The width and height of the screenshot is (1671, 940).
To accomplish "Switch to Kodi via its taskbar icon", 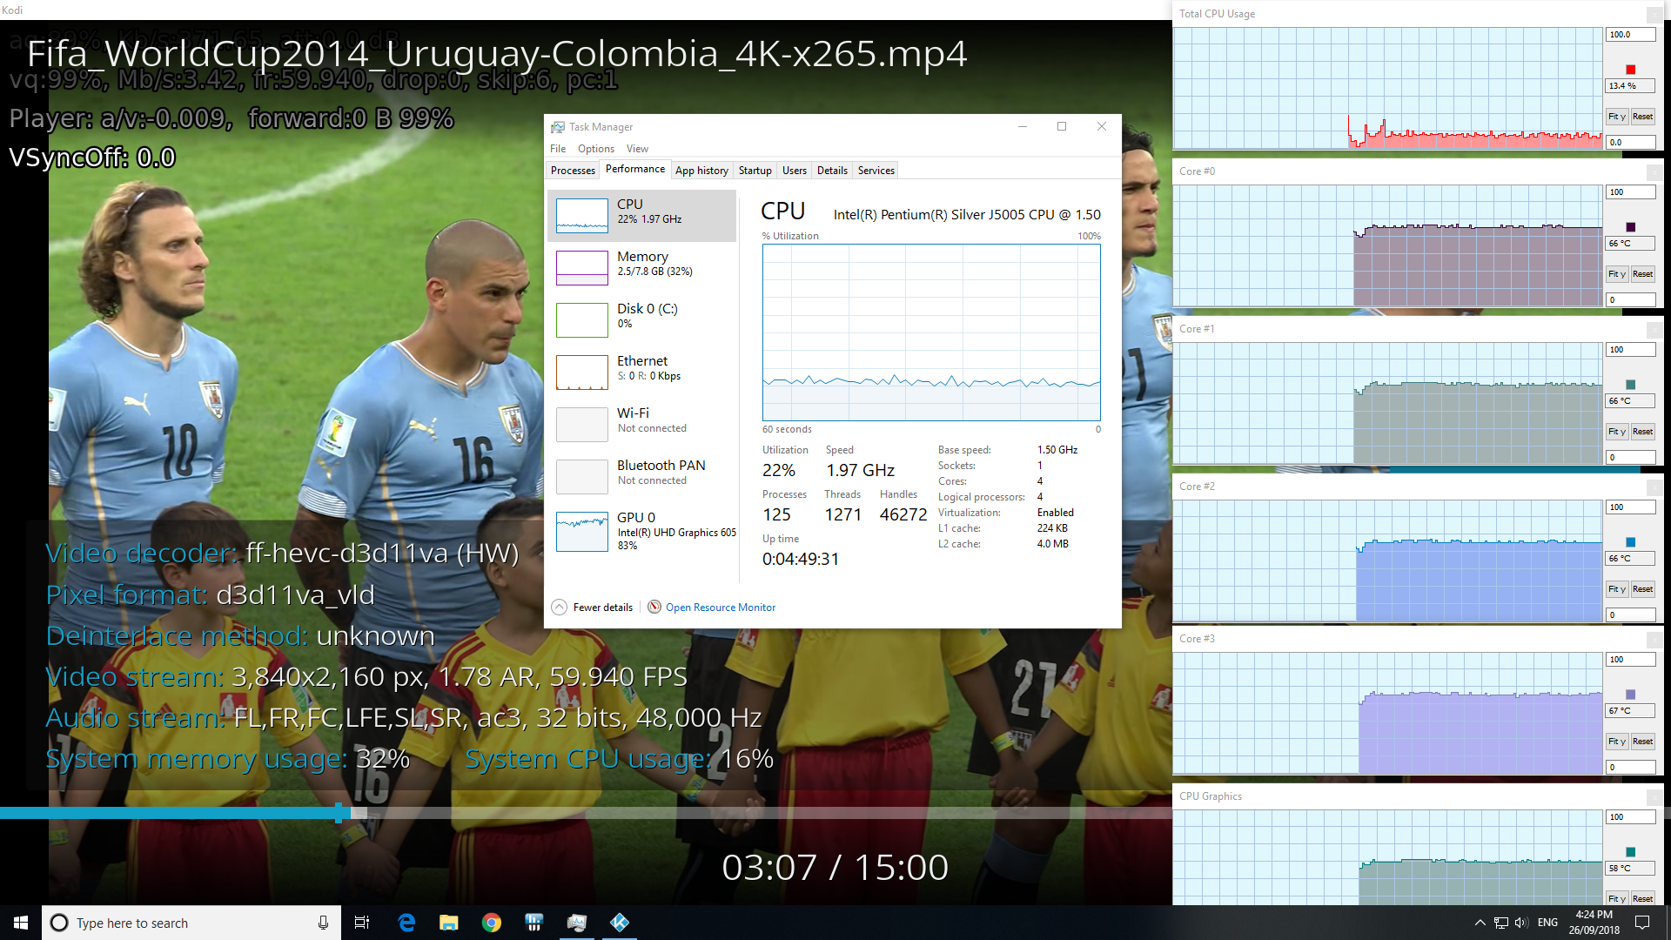I will [x=620, y=923].
